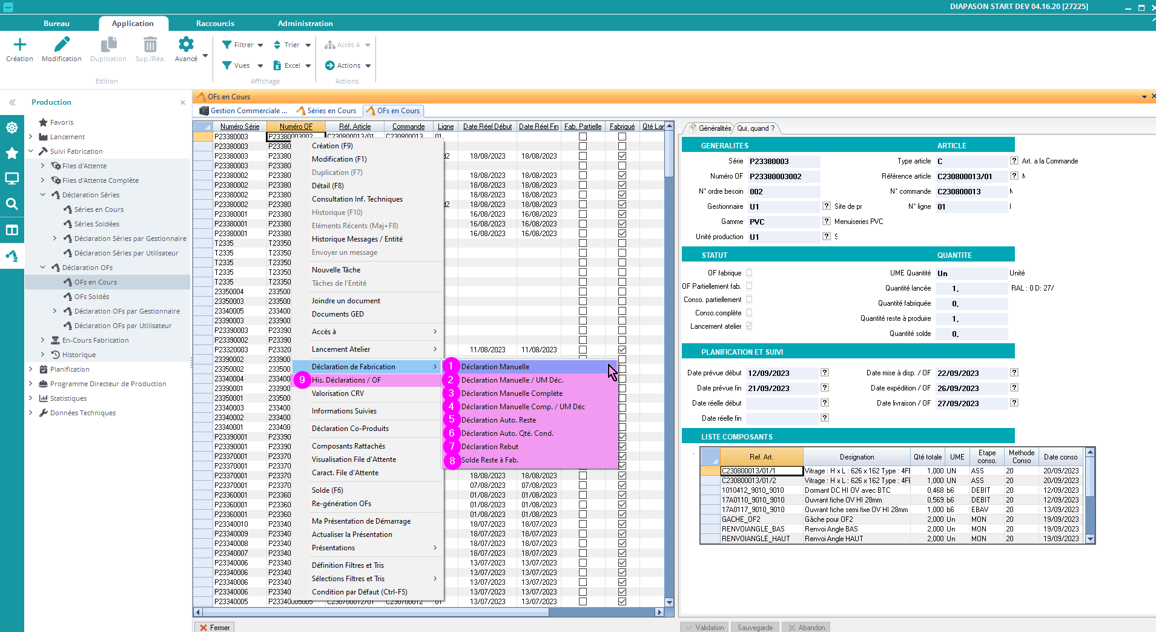
Task: Expand the Planification tree node
Action: click(31, 369)
